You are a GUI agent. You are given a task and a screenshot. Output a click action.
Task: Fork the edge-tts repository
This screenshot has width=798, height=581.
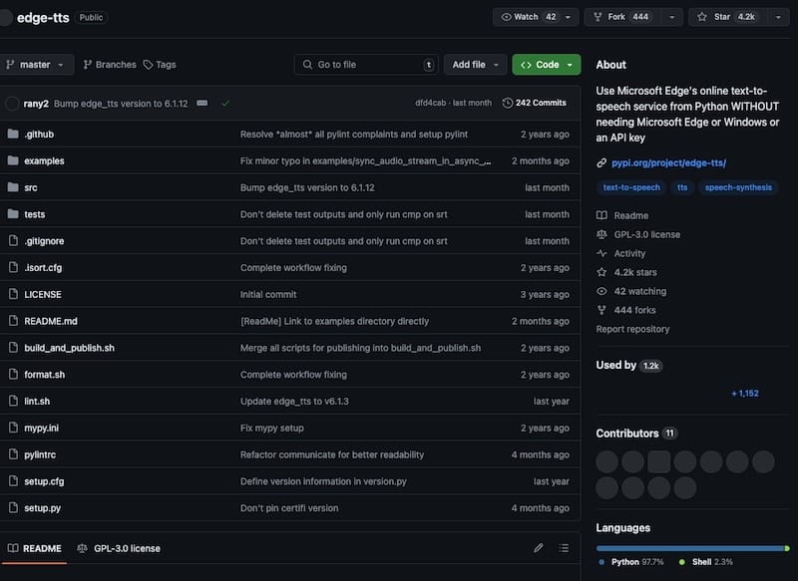(x=622, y=17)
